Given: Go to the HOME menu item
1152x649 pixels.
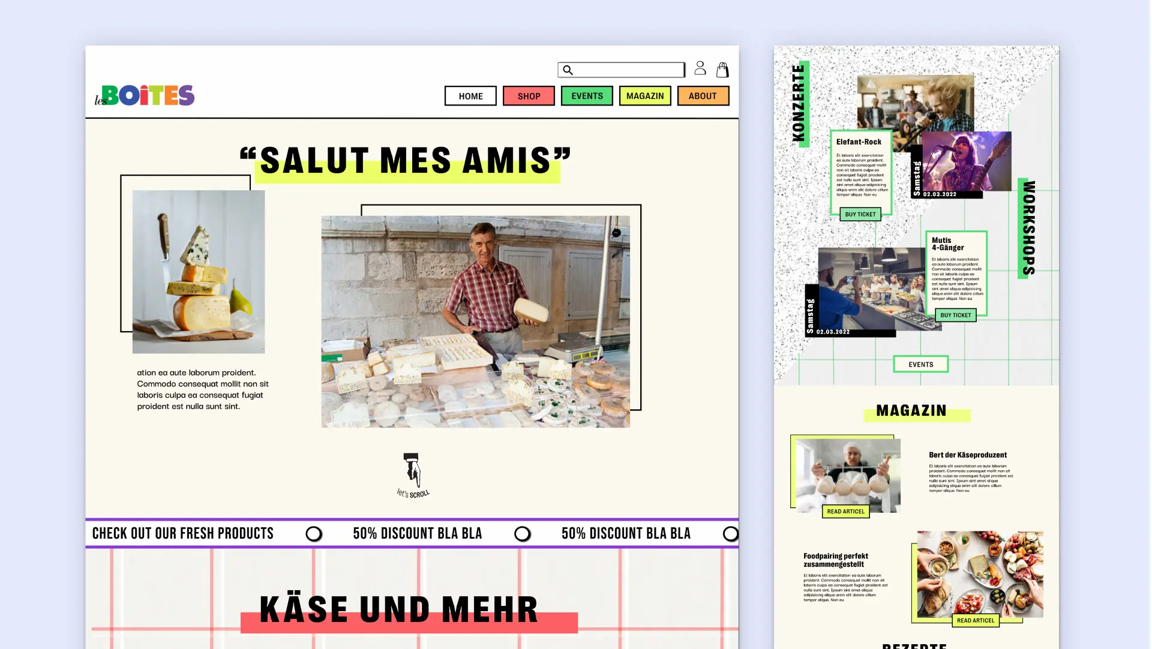Looking at the screenshot, I should 470,96.
